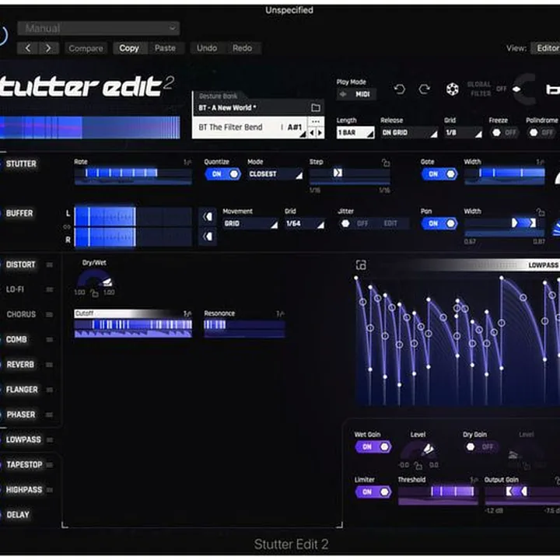Select the DELAY module tab
This screenshot has height=560, width=560.
point(17,515)
